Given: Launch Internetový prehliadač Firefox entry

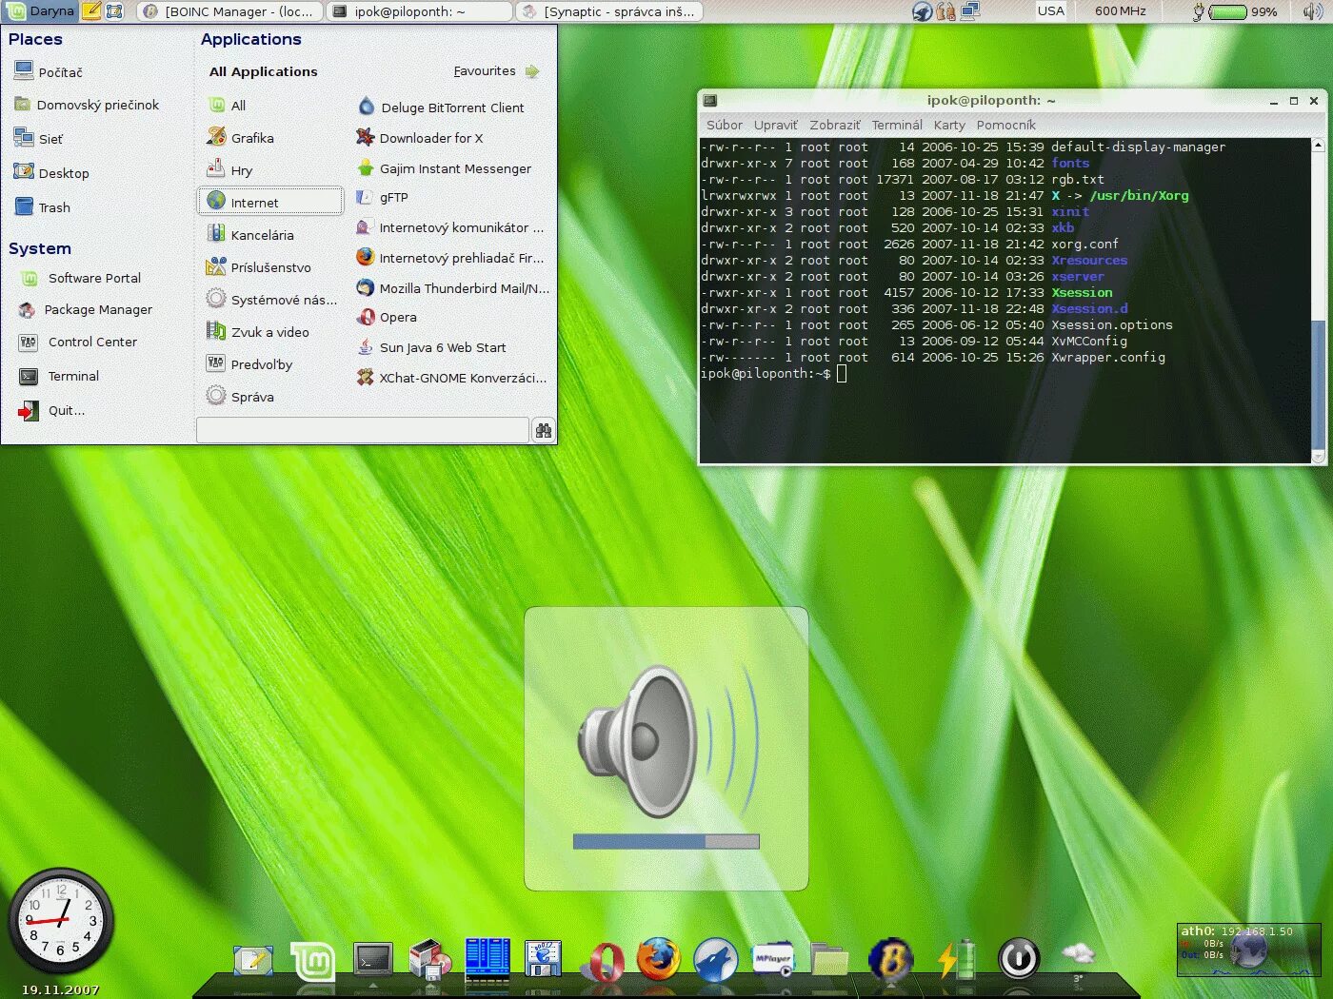Looking at the screenshot, I should coord(449,258).
